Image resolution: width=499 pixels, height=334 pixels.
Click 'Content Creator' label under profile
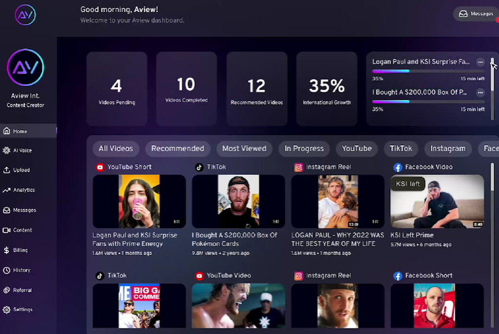point(25,105)
